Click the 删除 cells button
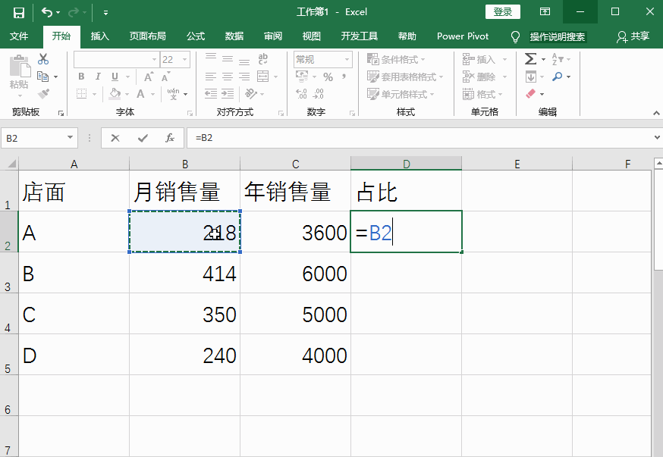The height and width of the screenshot is (457, 663). click(x=485, y=77)
